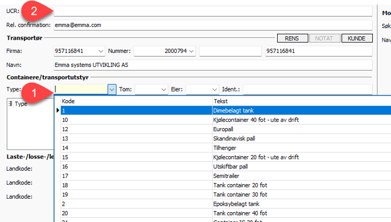Click the Ident. input field

point(308,89)
